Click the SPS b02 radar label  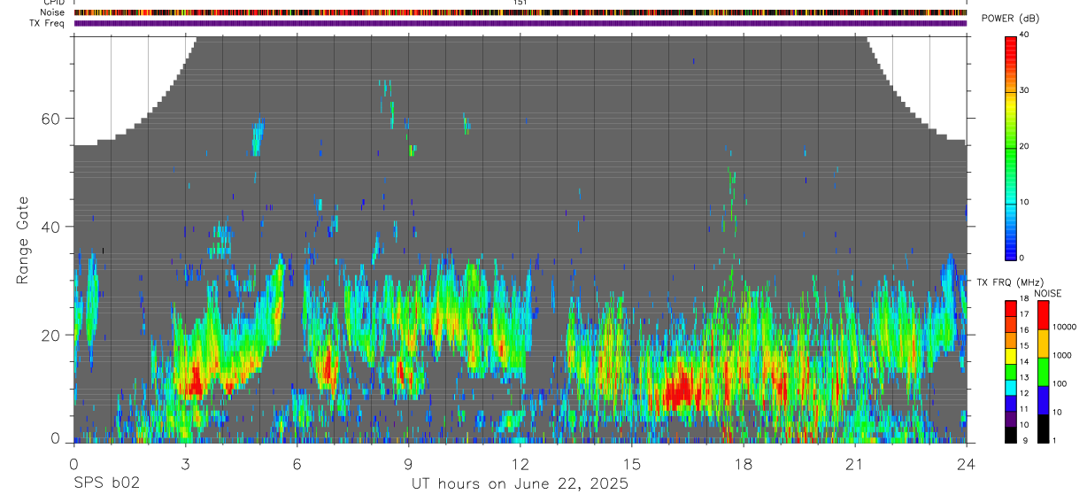(x=106, y=484)
